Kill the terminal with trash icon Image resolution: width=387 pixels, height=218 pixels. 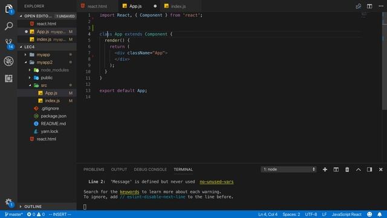coord(347,170)
